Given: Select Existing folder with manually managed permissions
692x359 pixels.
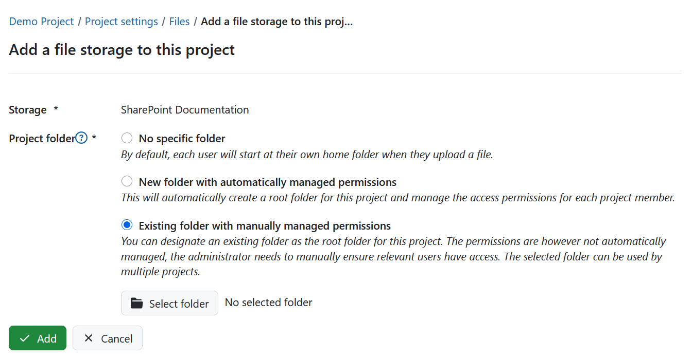Looking at the screenshot, I should tap(127, 225).
